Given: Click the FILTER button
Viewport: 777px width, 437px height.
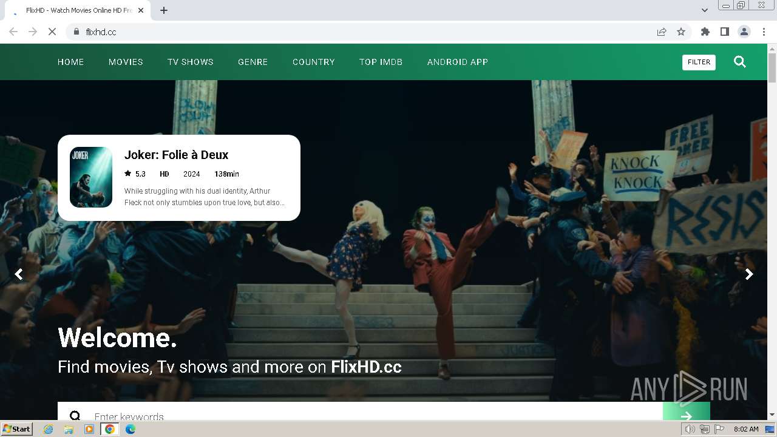Looking at the screenshot, I should (699, 62).
